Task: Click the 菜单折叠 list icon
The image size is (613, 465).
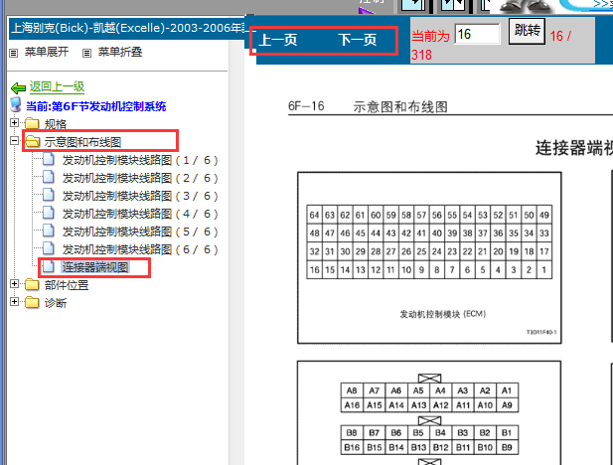Action: coord(86,53)
